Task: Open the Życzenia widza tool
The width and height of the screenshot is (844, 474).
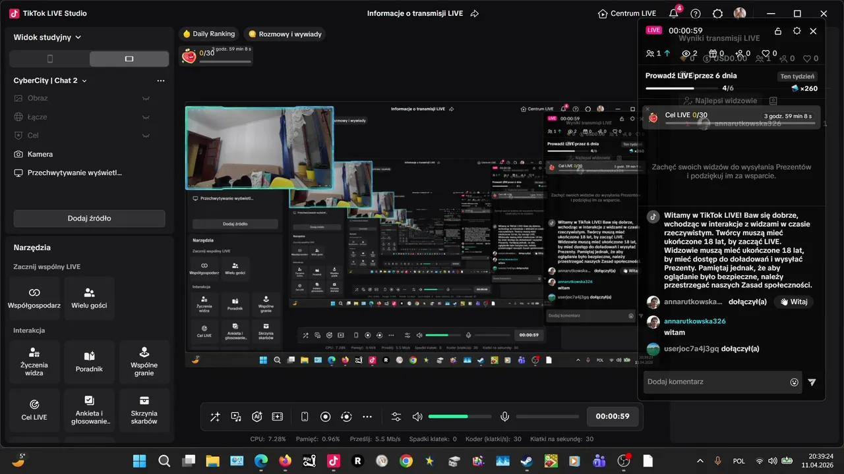Action: pos(34,362)
